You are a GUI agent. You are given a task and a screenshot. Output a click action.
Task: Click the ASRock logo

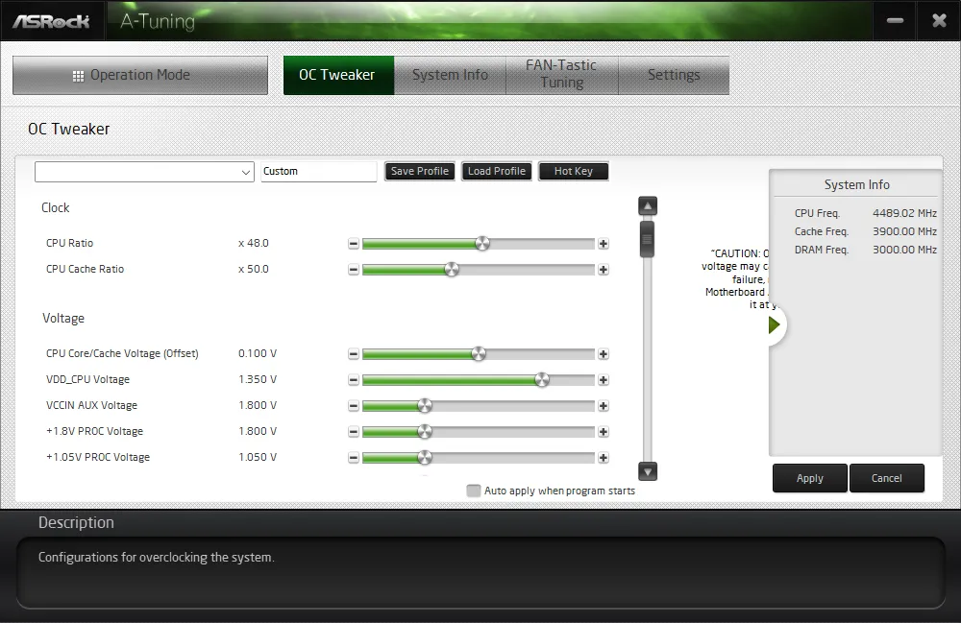52,21
